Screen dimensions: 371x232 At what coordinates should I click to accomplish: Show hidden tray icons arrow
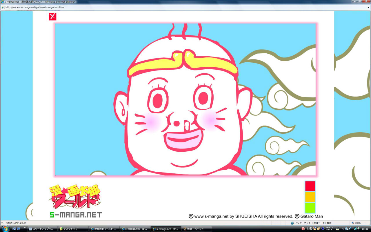(343, 229)
